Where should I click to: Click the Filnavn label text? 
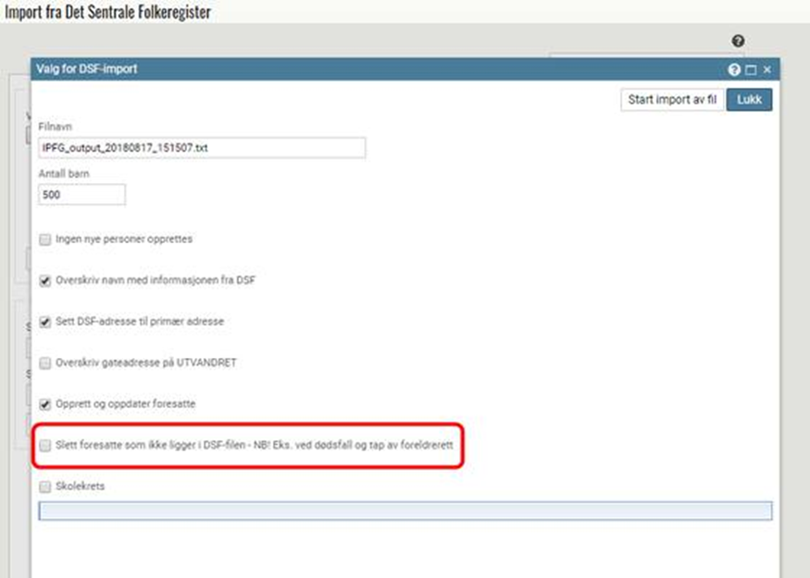(x=56, y=127)
